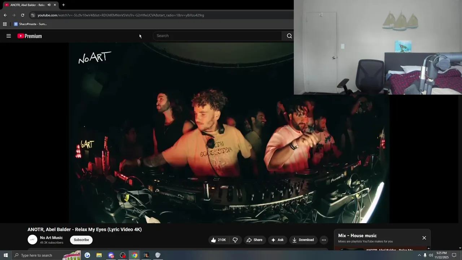Screen dimensions: 462x260
Task: Open site information icon in address bar
Action: point(33,15)
